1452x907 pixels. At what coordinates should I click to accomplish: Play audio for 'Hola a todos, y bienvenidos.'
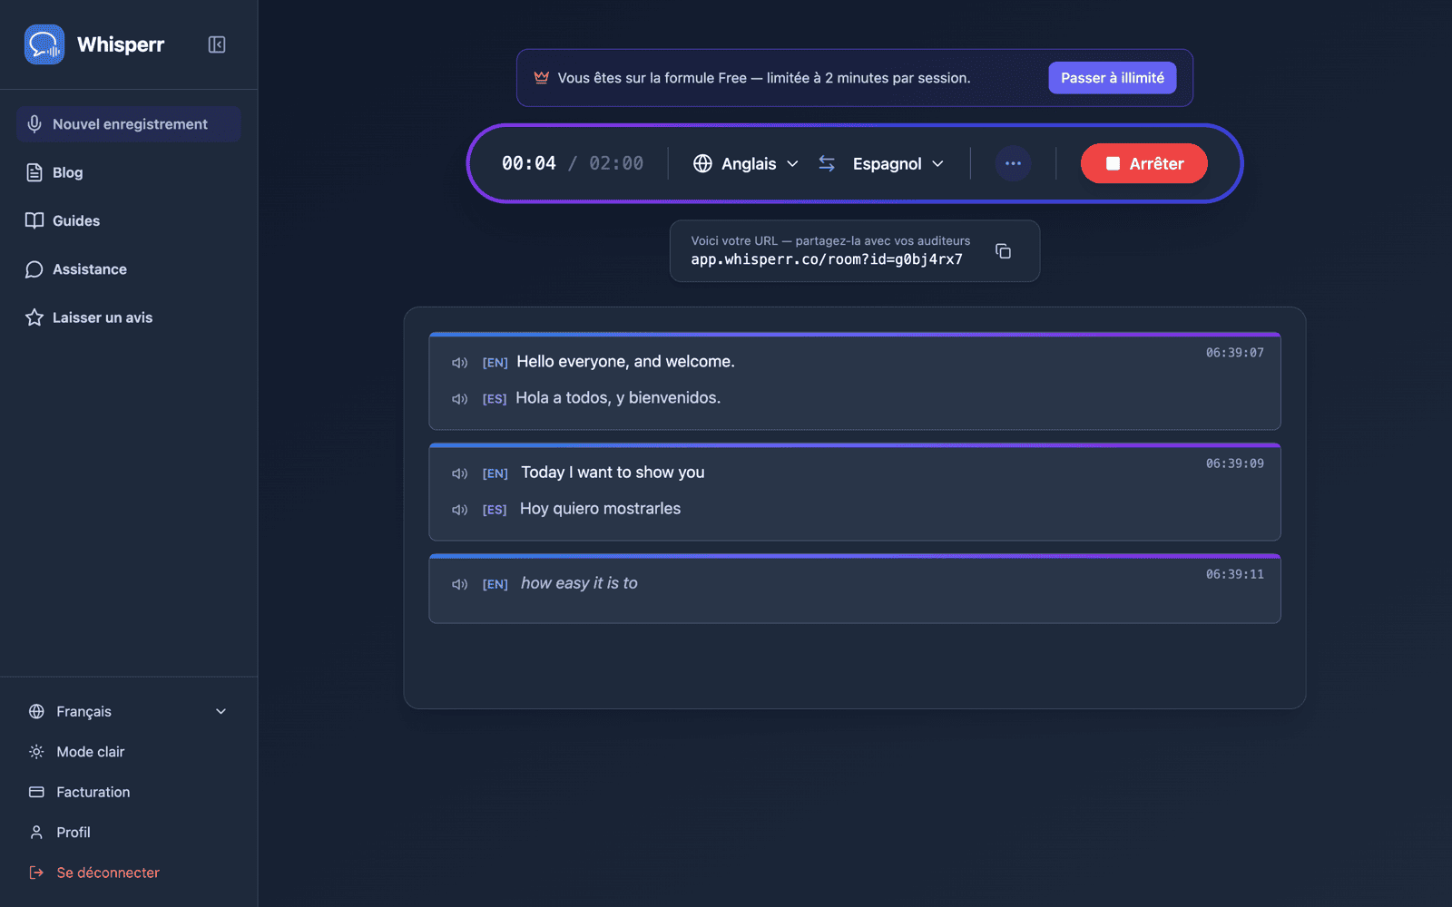(x=460, y=399)
